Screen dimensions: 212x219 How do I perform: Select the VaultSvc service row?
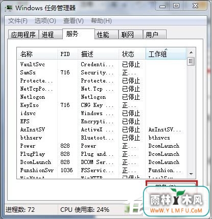pyautogui.click(x=102, y=64)
